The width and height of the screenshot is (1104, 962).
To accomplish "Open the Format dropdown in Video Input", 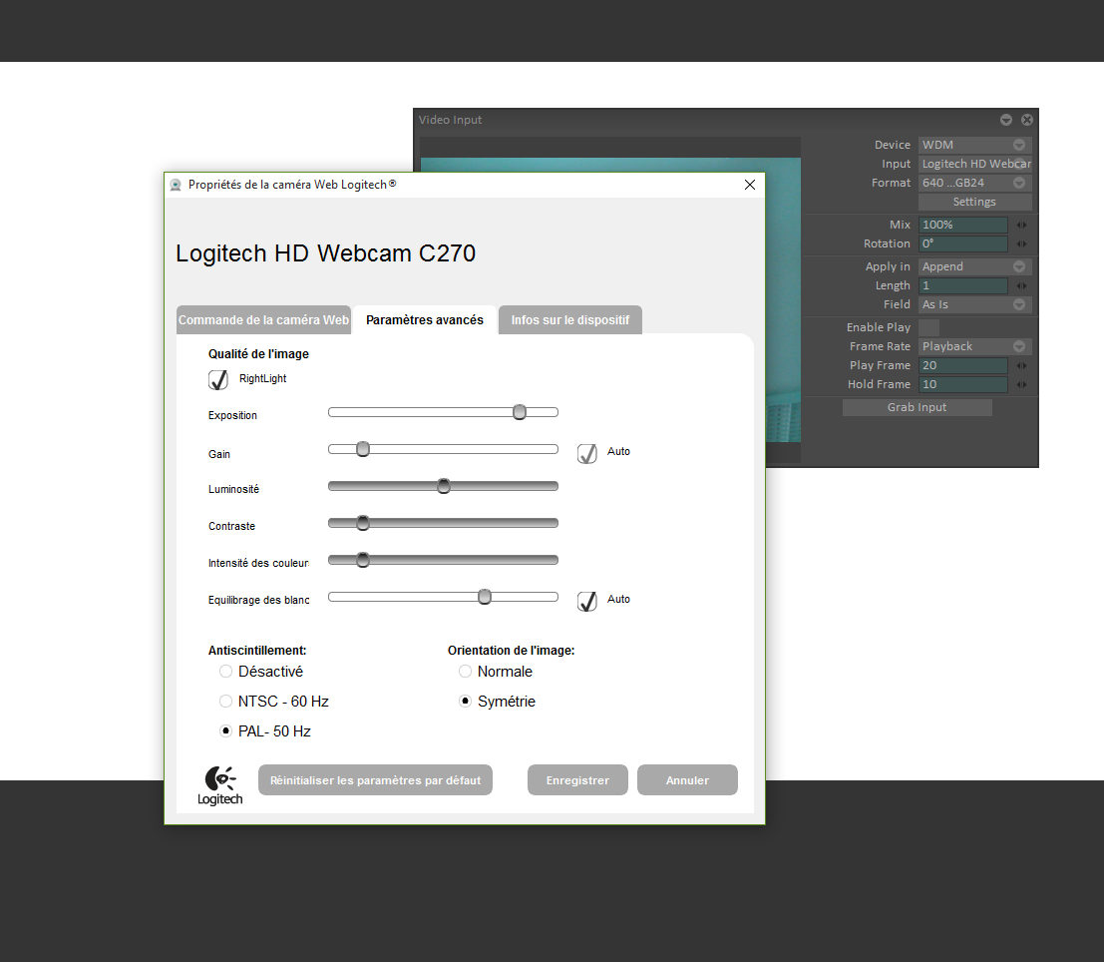I will [x=975, y=183].
